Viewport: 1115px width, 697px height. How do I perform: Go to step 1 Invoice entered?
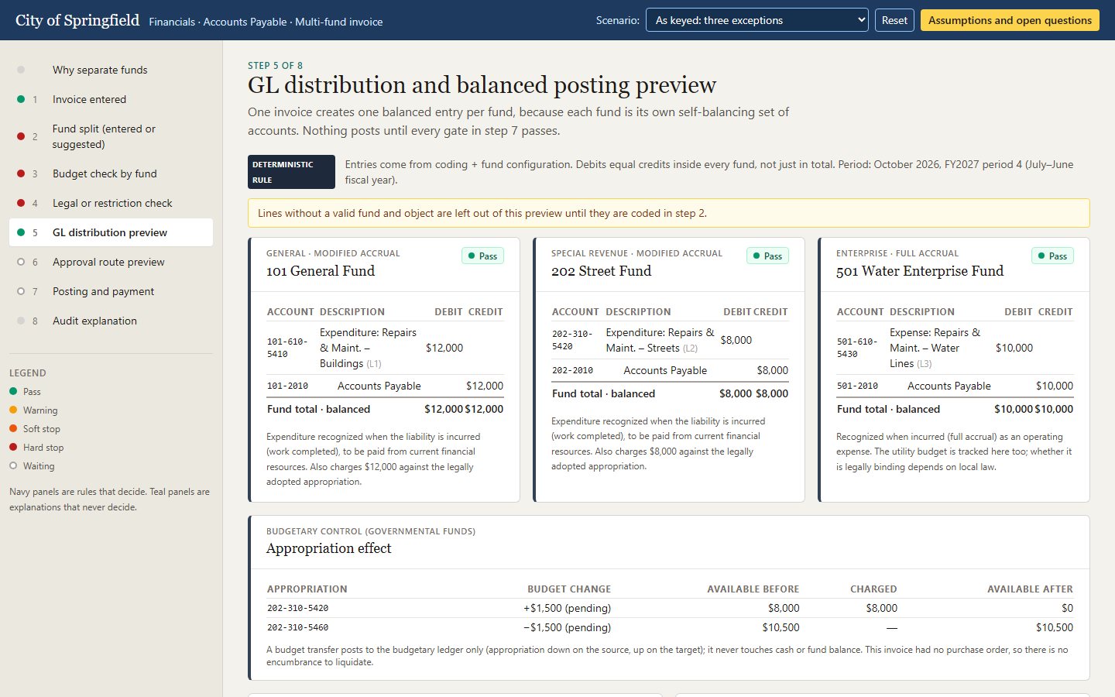pos(111,99)
